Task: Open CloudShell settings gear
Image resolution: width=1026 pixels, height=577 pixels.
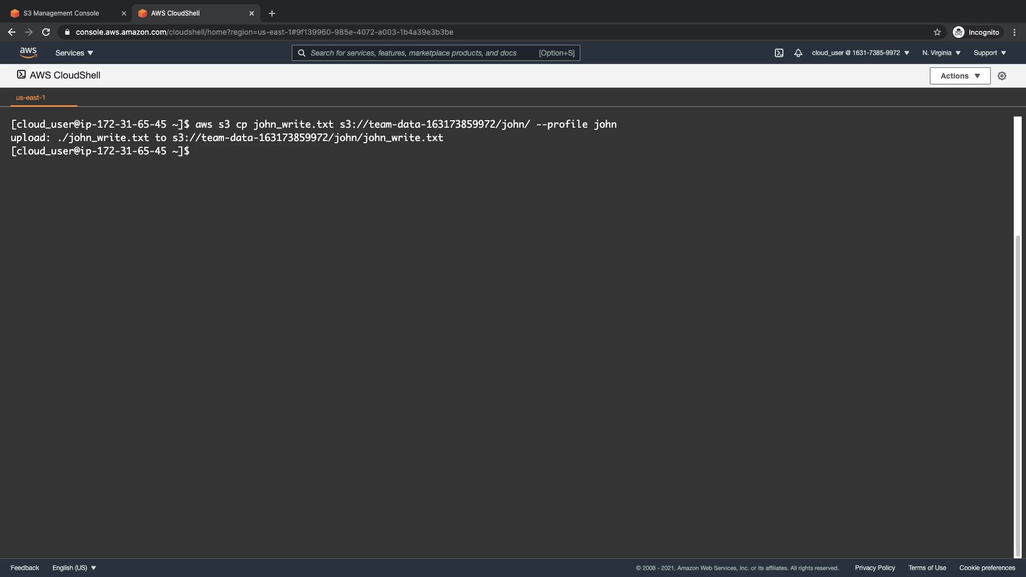Action: (x=1002, y=76)
